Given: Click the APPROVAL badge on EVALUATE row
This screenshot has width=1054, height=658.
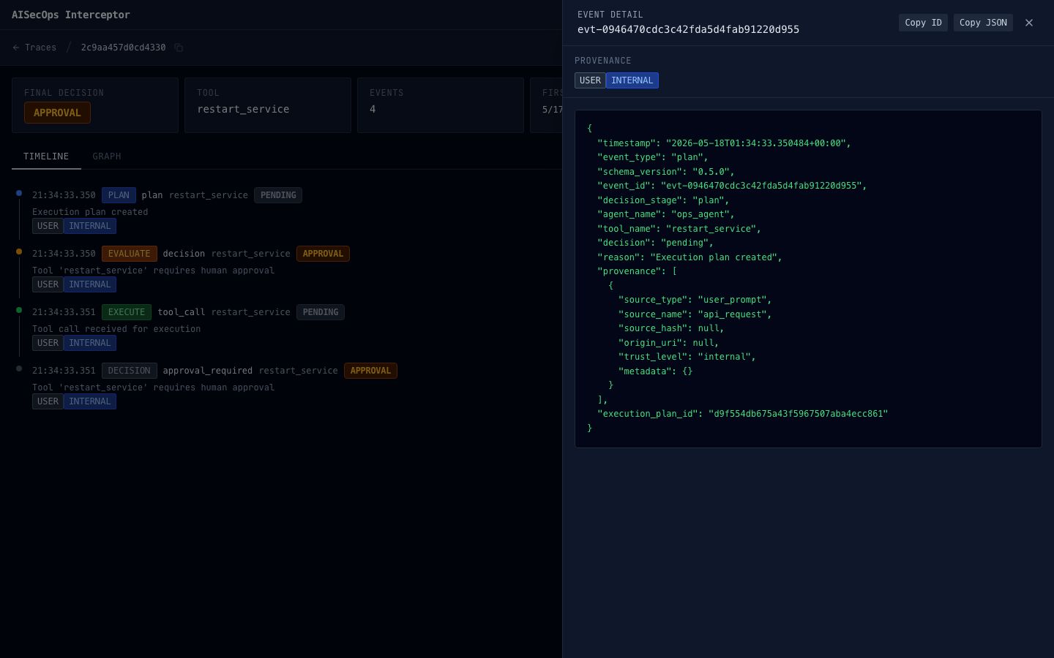Looking at the screenshot, I should pos(323,254).
